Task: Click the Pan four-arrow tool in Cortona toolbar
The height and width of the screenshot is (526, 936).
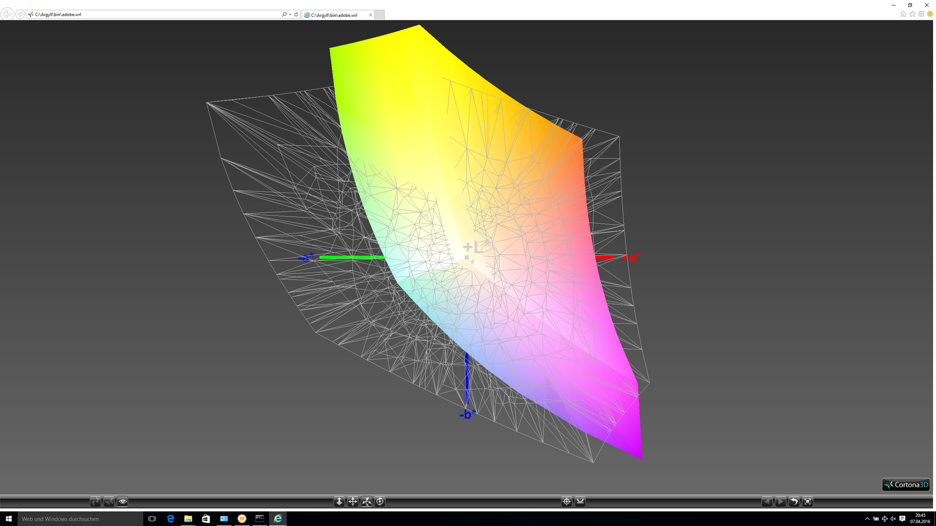Action: (x=352, y=502)
